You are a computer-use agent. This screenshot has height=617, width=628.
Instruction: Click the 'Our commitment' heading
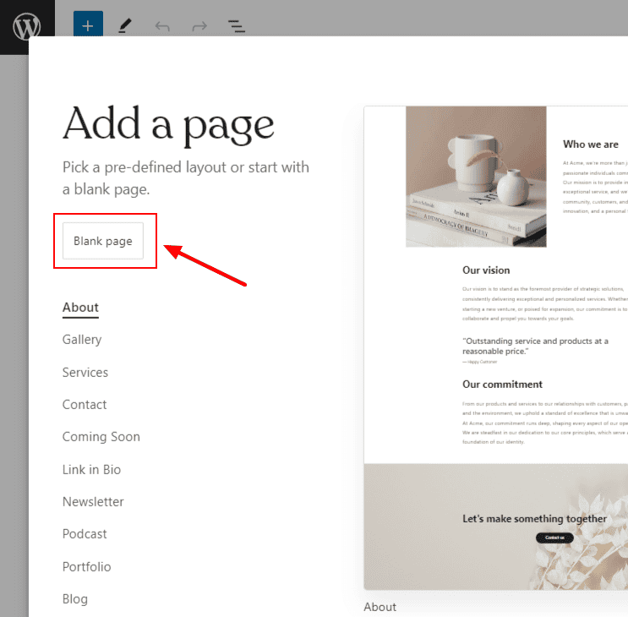[502, 385]
